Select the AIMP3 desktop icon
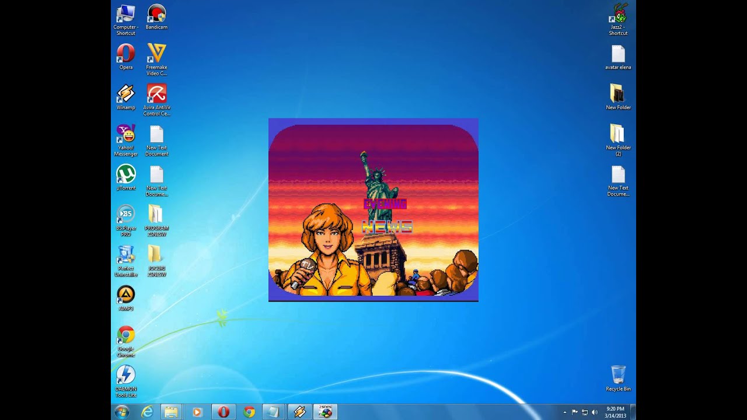This screenshot has height=420, width=747. tap(125, 299)
